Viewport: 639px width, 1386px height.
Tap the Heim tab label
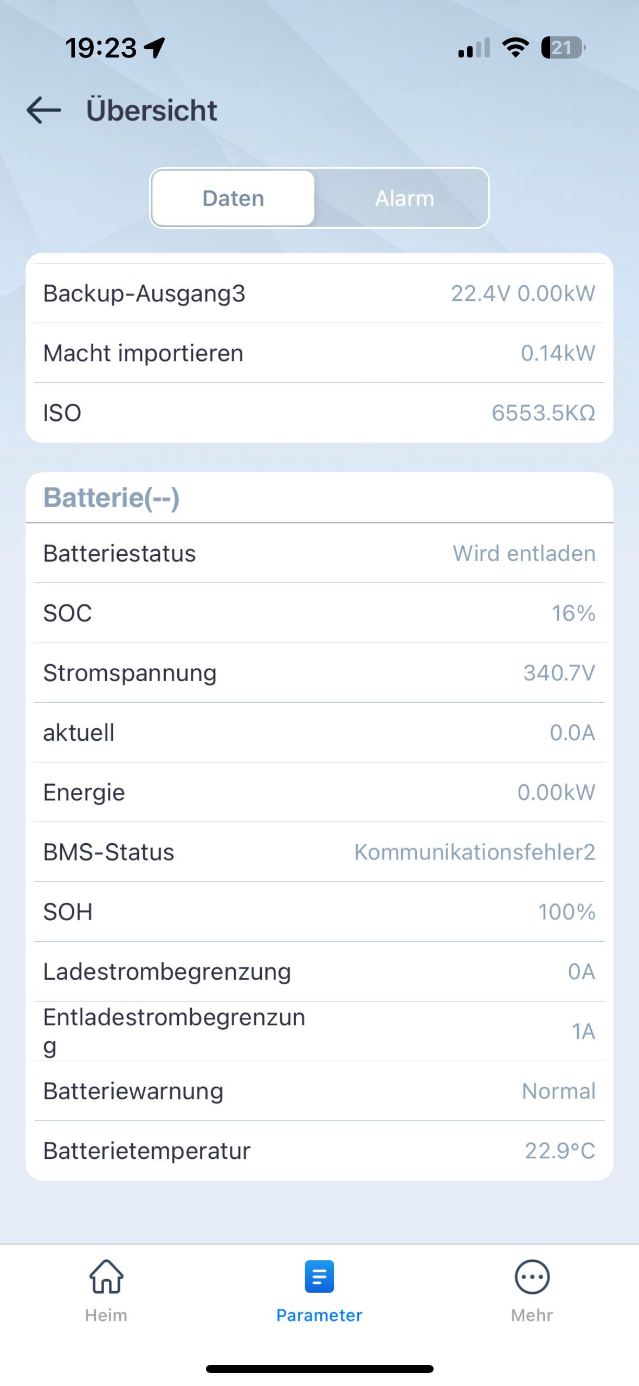106,1315
